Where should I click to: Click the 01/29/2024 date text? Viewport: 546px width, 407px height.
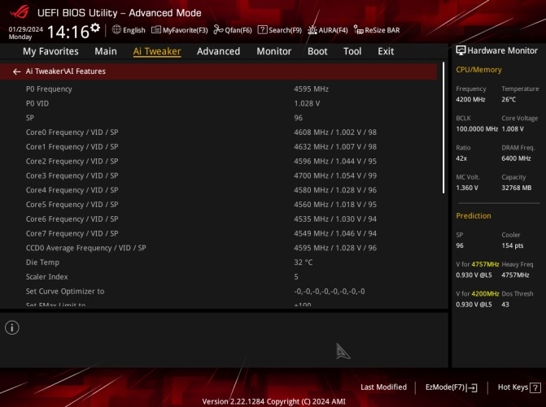click(x=26, y=29)
